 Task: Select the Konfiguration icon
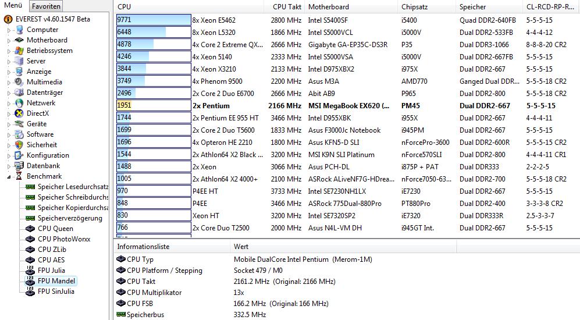click(x=19, y=155)
